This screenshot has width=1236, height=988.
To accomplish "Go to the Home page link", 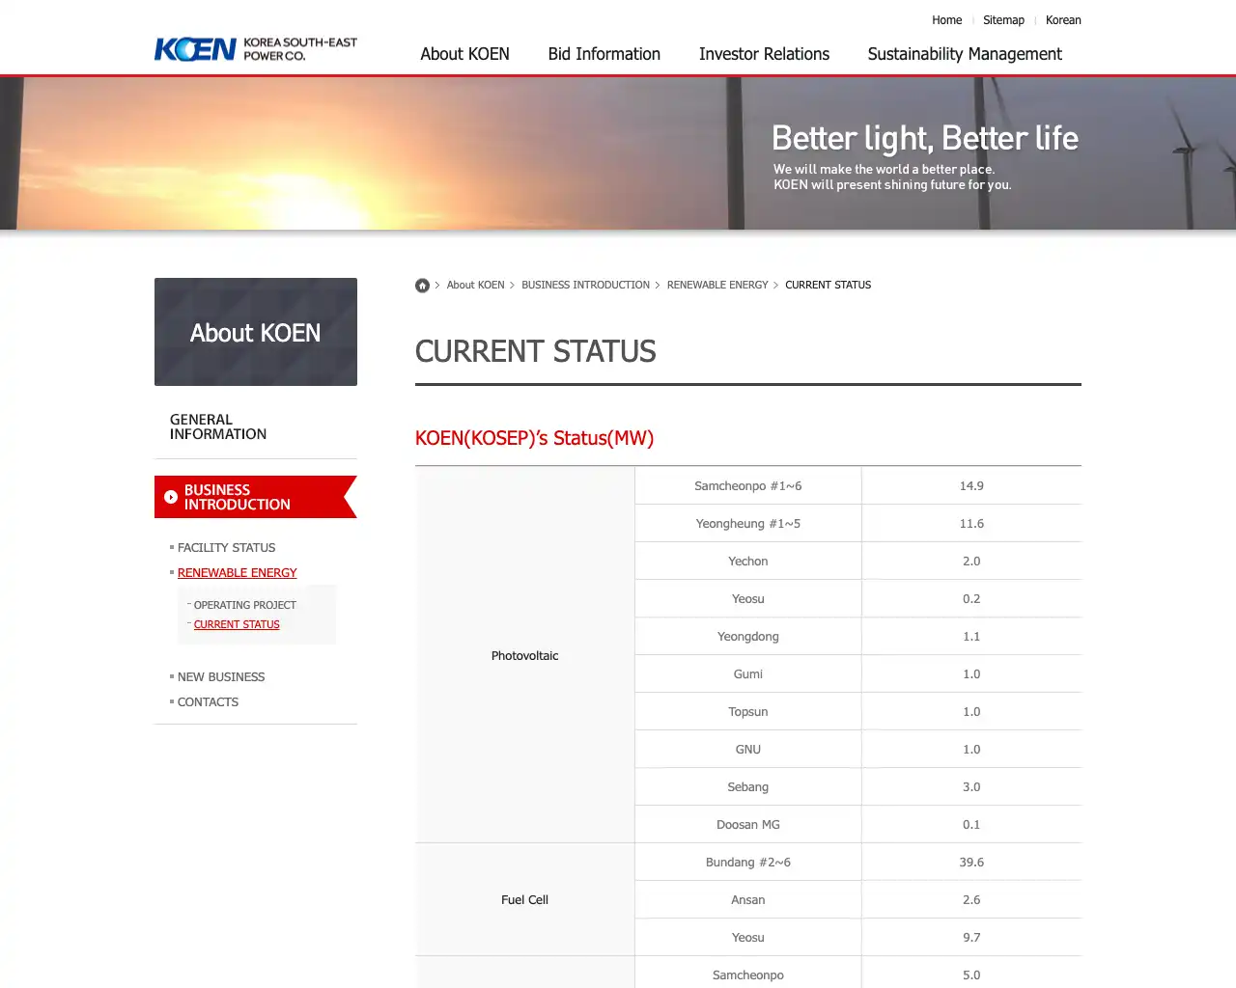I will tap(946, 19).
